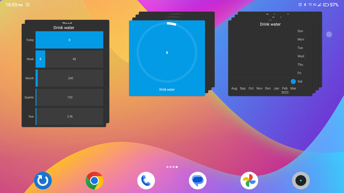344x193 pixels.
Task: Tap the Aug month label
Action: click(x=234, y=89)
